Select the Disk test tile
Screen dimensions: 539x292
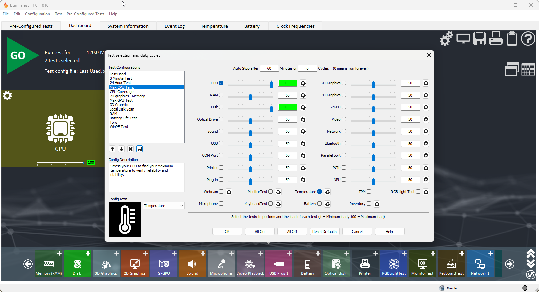(x=77, y=264)
